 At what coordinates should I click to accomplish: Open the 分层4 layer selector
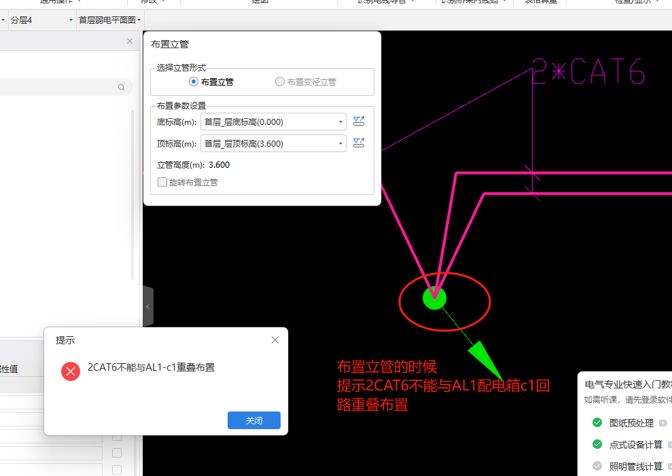coord(70,20)
